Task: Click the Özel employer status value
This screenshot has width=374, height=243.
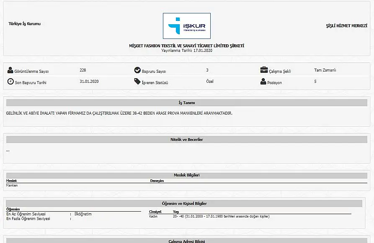Action: [210, 82]
